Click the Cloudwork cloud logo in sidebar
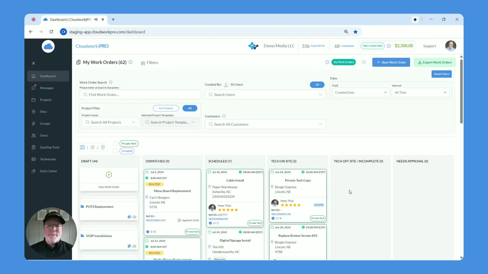Screen dimensions: 488x274 [48, 46]
